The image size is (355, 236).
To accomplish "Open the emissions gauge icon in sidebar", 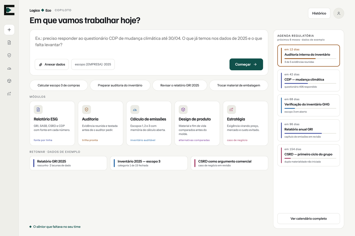I will pos(9,68).
